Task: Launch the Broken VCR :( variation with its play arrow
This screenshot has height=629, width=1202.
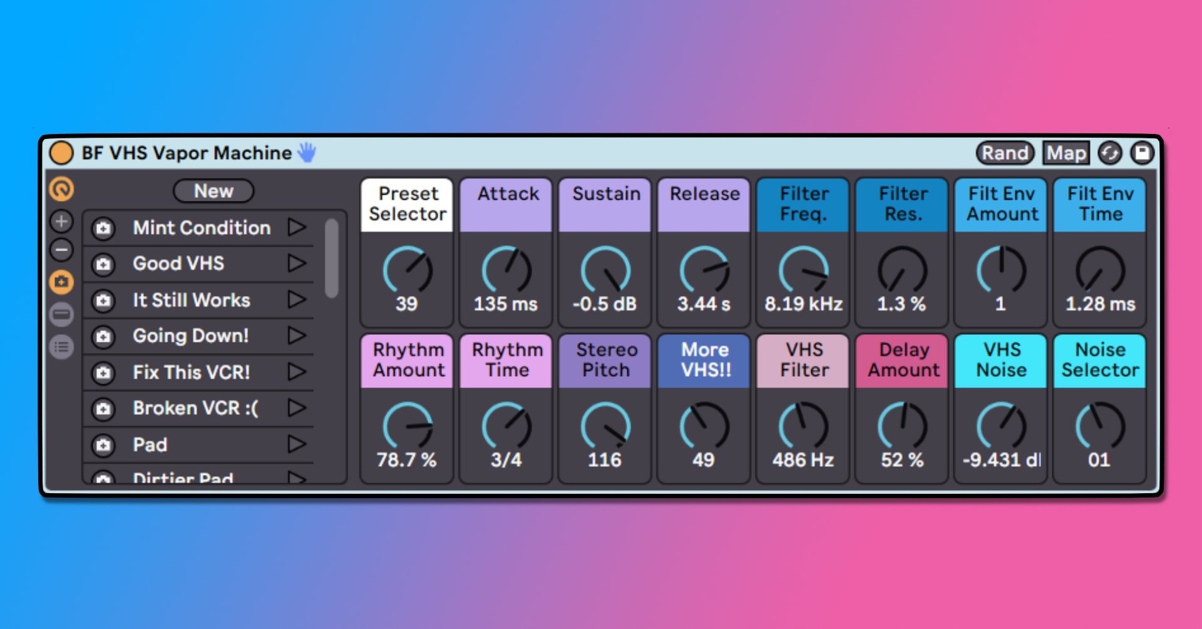Action: tap(297, 407)
